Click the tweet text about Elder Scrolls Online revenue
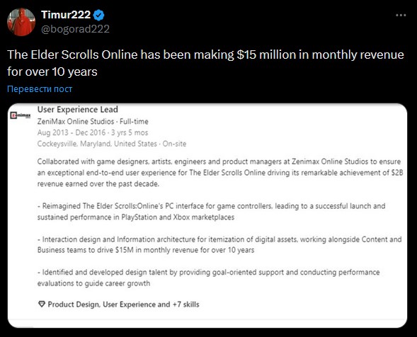The height and width of the screenshot is (337, 417). [205, 63]
